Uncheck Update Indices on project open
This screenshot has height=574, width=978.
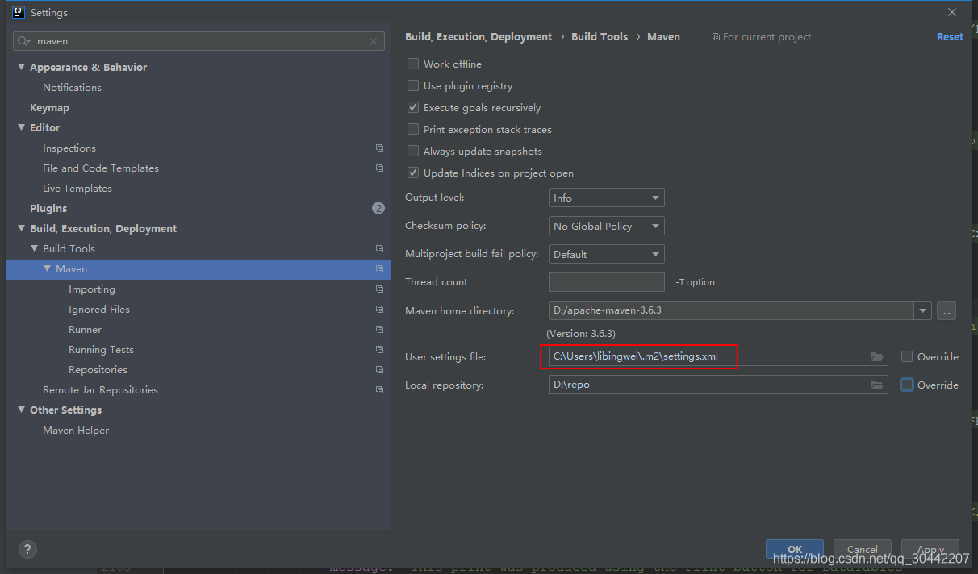tap(413, 173)
